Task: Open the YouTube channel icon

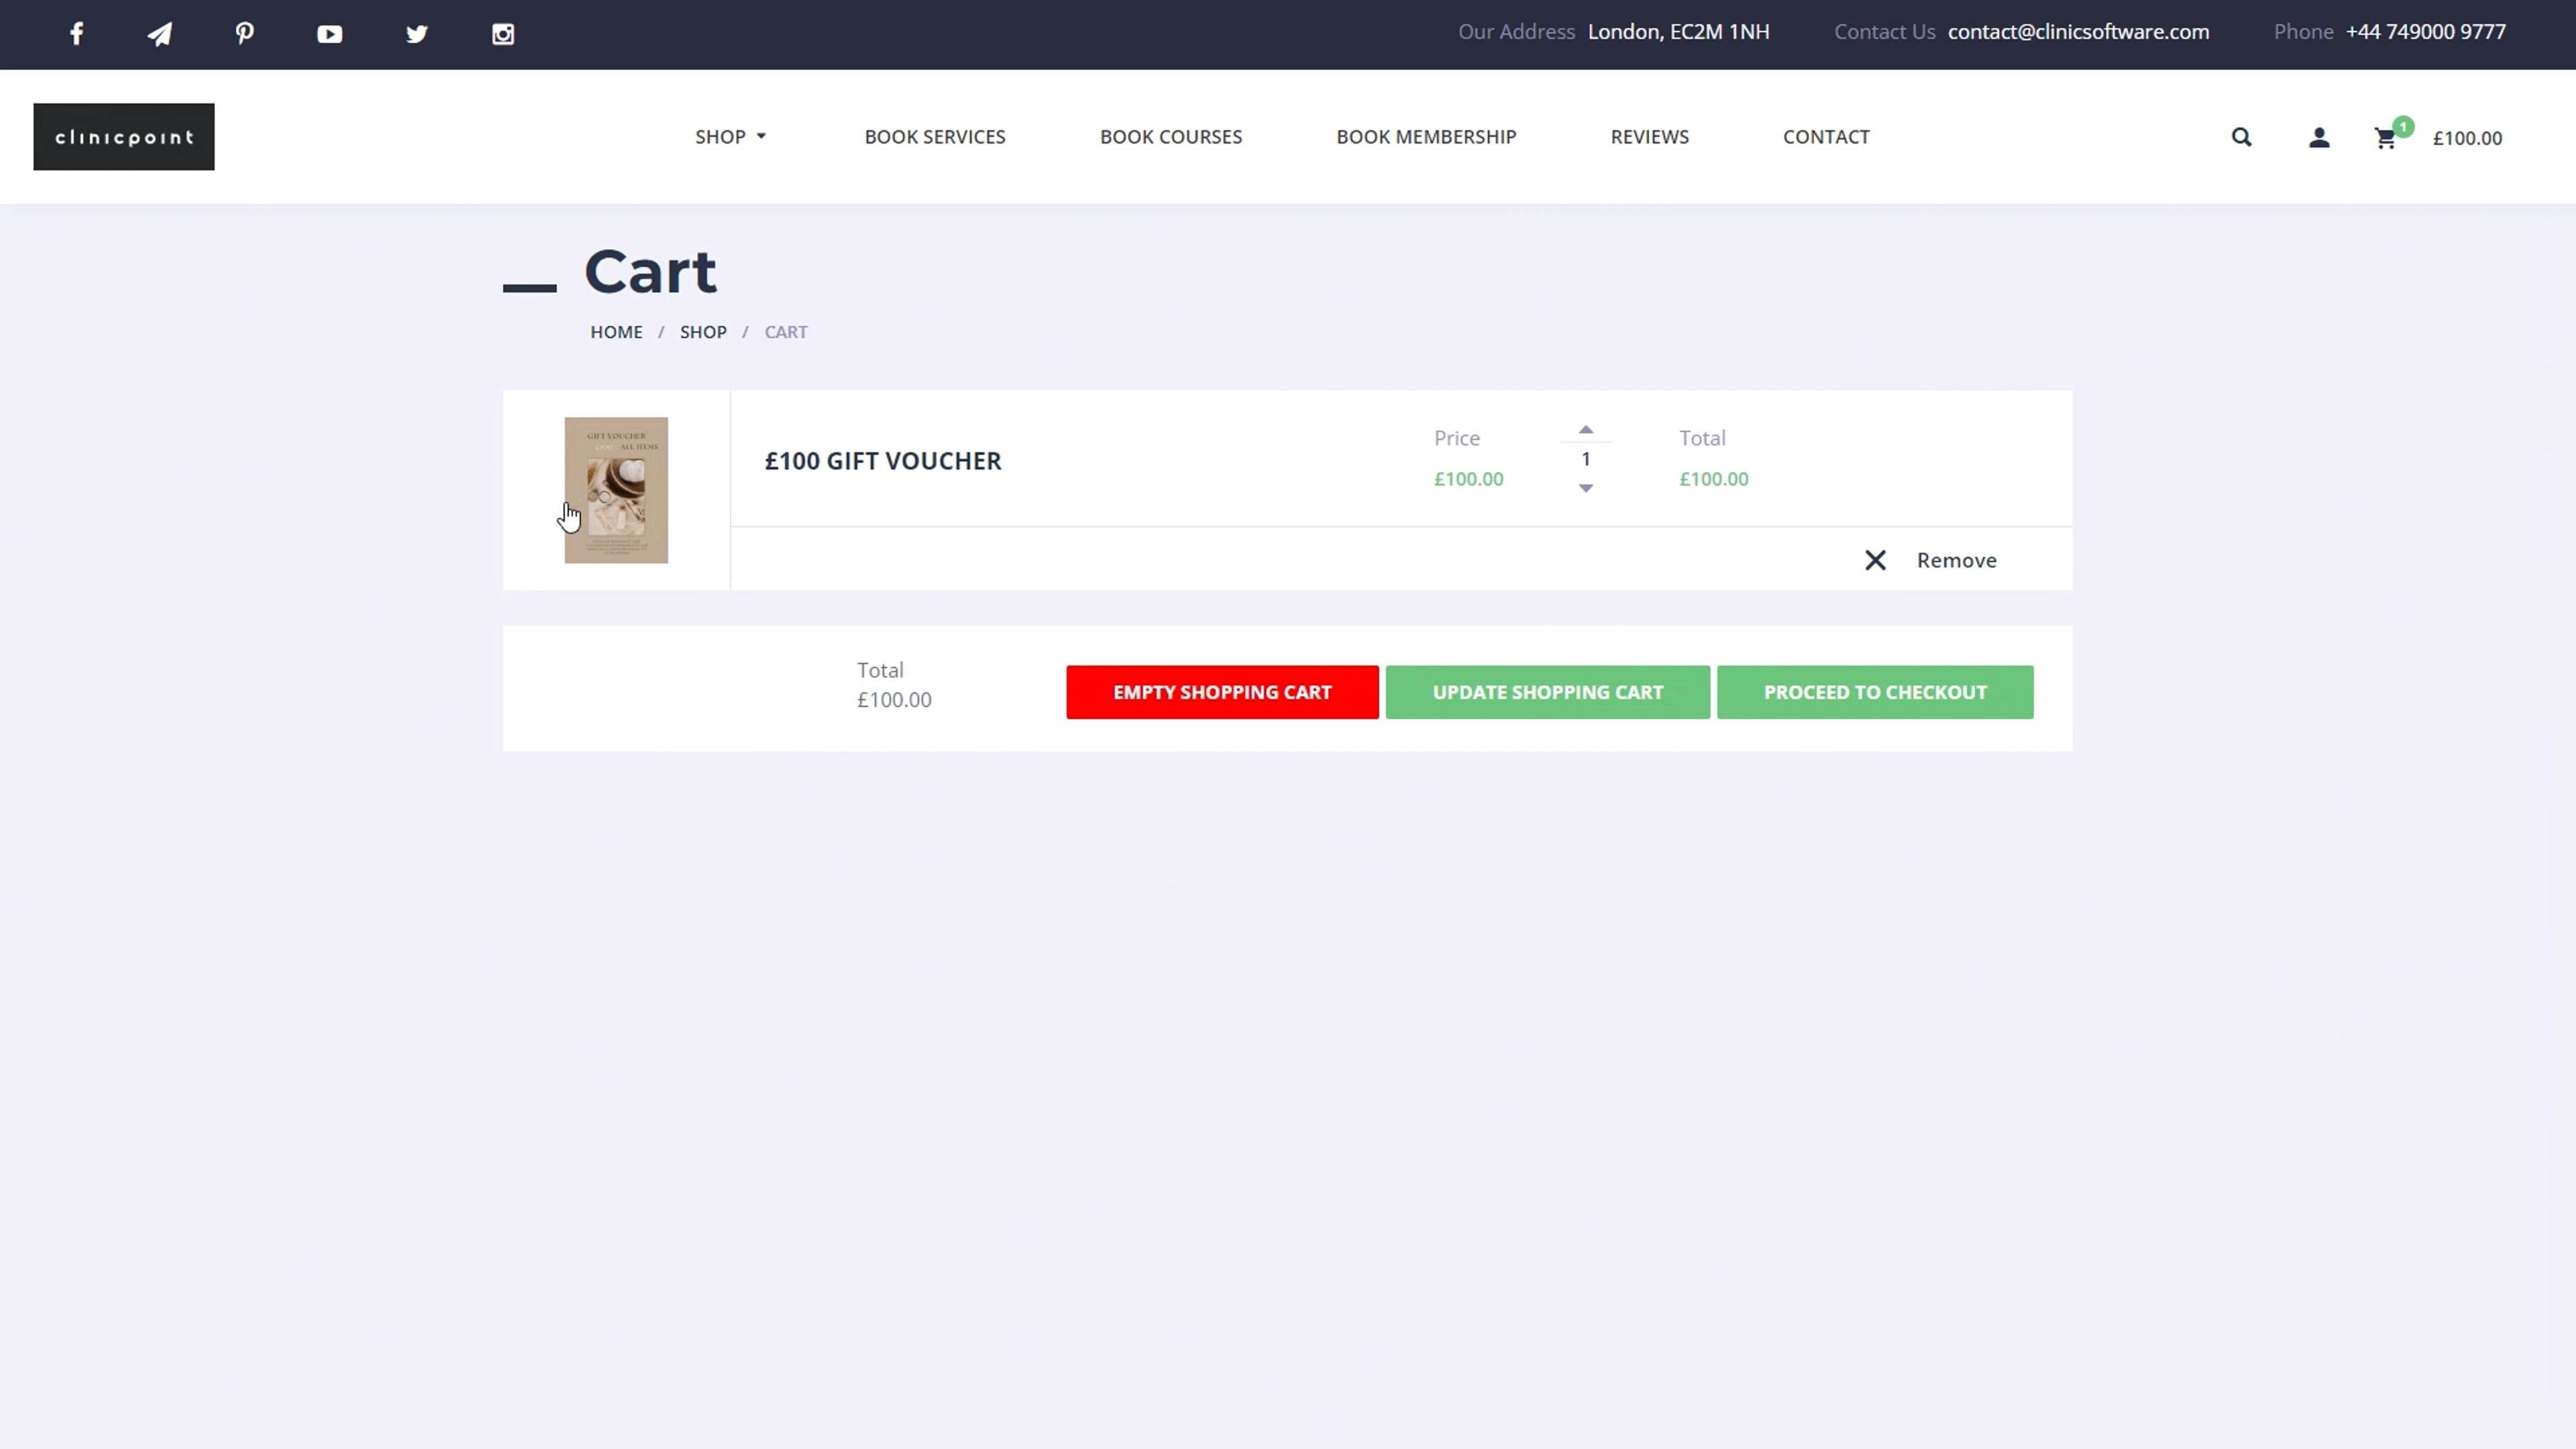Action: [330, 33]
